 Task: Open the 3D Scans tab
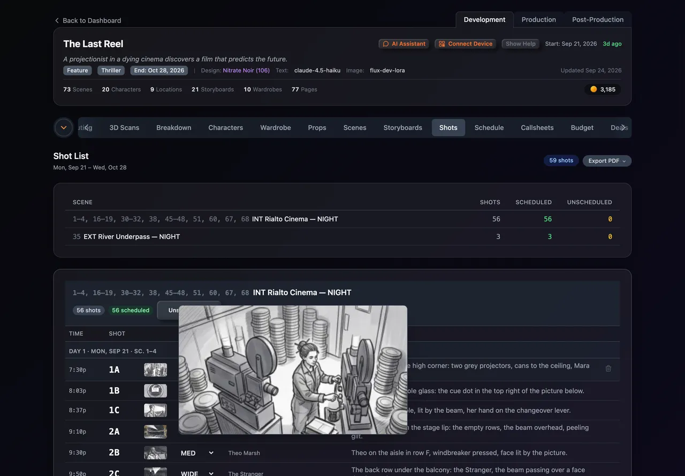[124, 127]
